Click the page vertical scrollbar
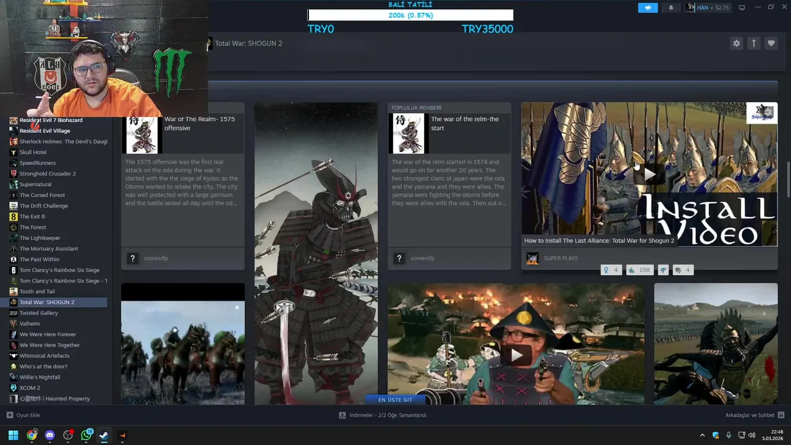The height and width of the screenshot is (445, 791). click(x=787, y=179)
